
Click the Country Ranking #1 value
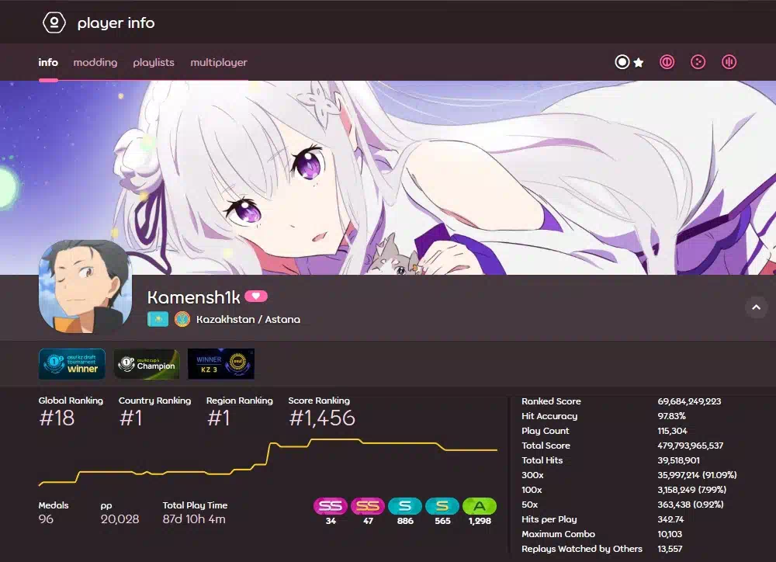point(130,418)
